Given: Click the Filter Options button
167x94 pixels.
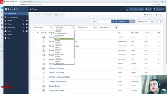Looking at the screenshot, I should click(123, 21).
